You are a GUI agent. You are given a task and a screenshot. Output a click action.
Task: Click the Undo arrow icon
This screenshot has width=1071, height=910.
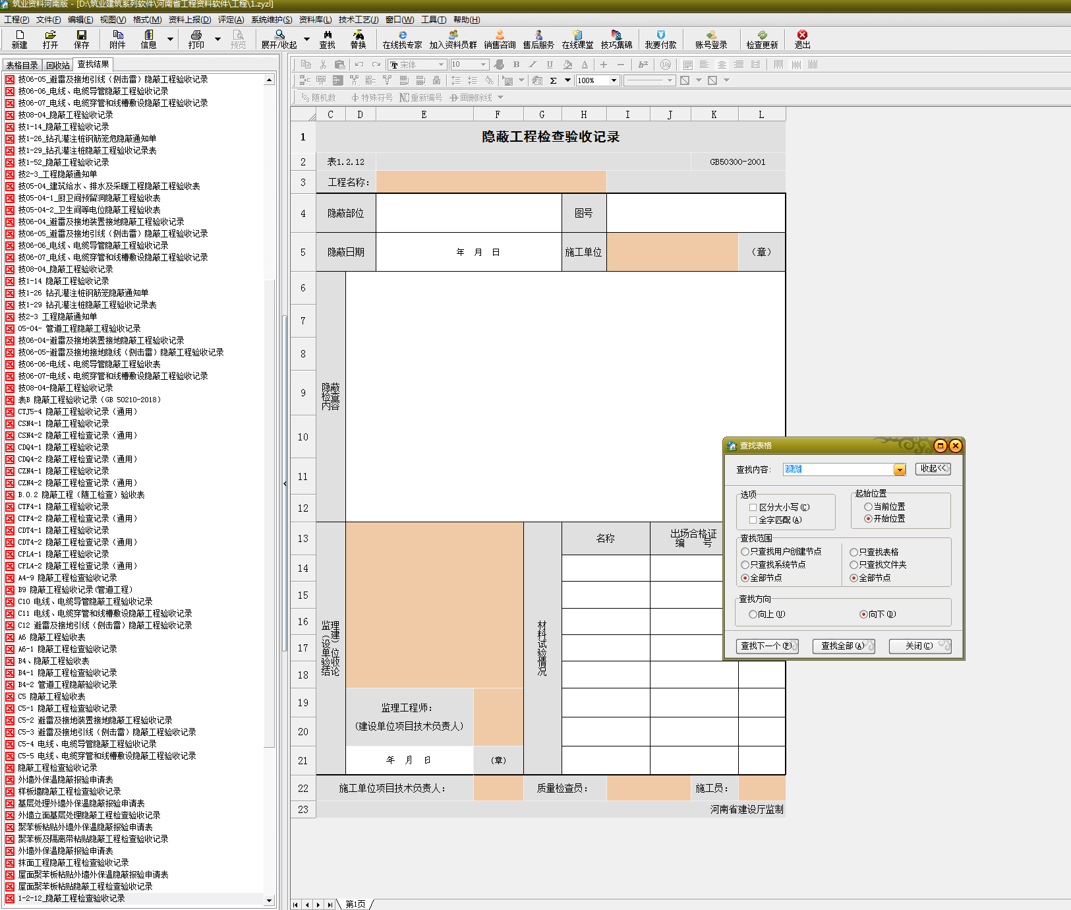point(359,65)
